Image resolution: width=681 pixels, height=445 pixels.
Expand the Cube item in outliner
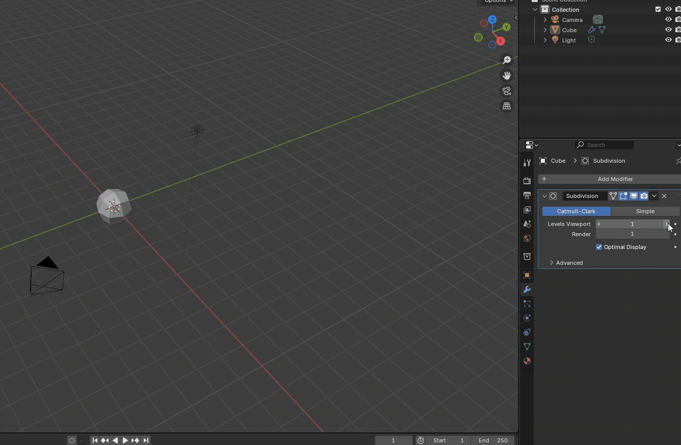point(545,30)
